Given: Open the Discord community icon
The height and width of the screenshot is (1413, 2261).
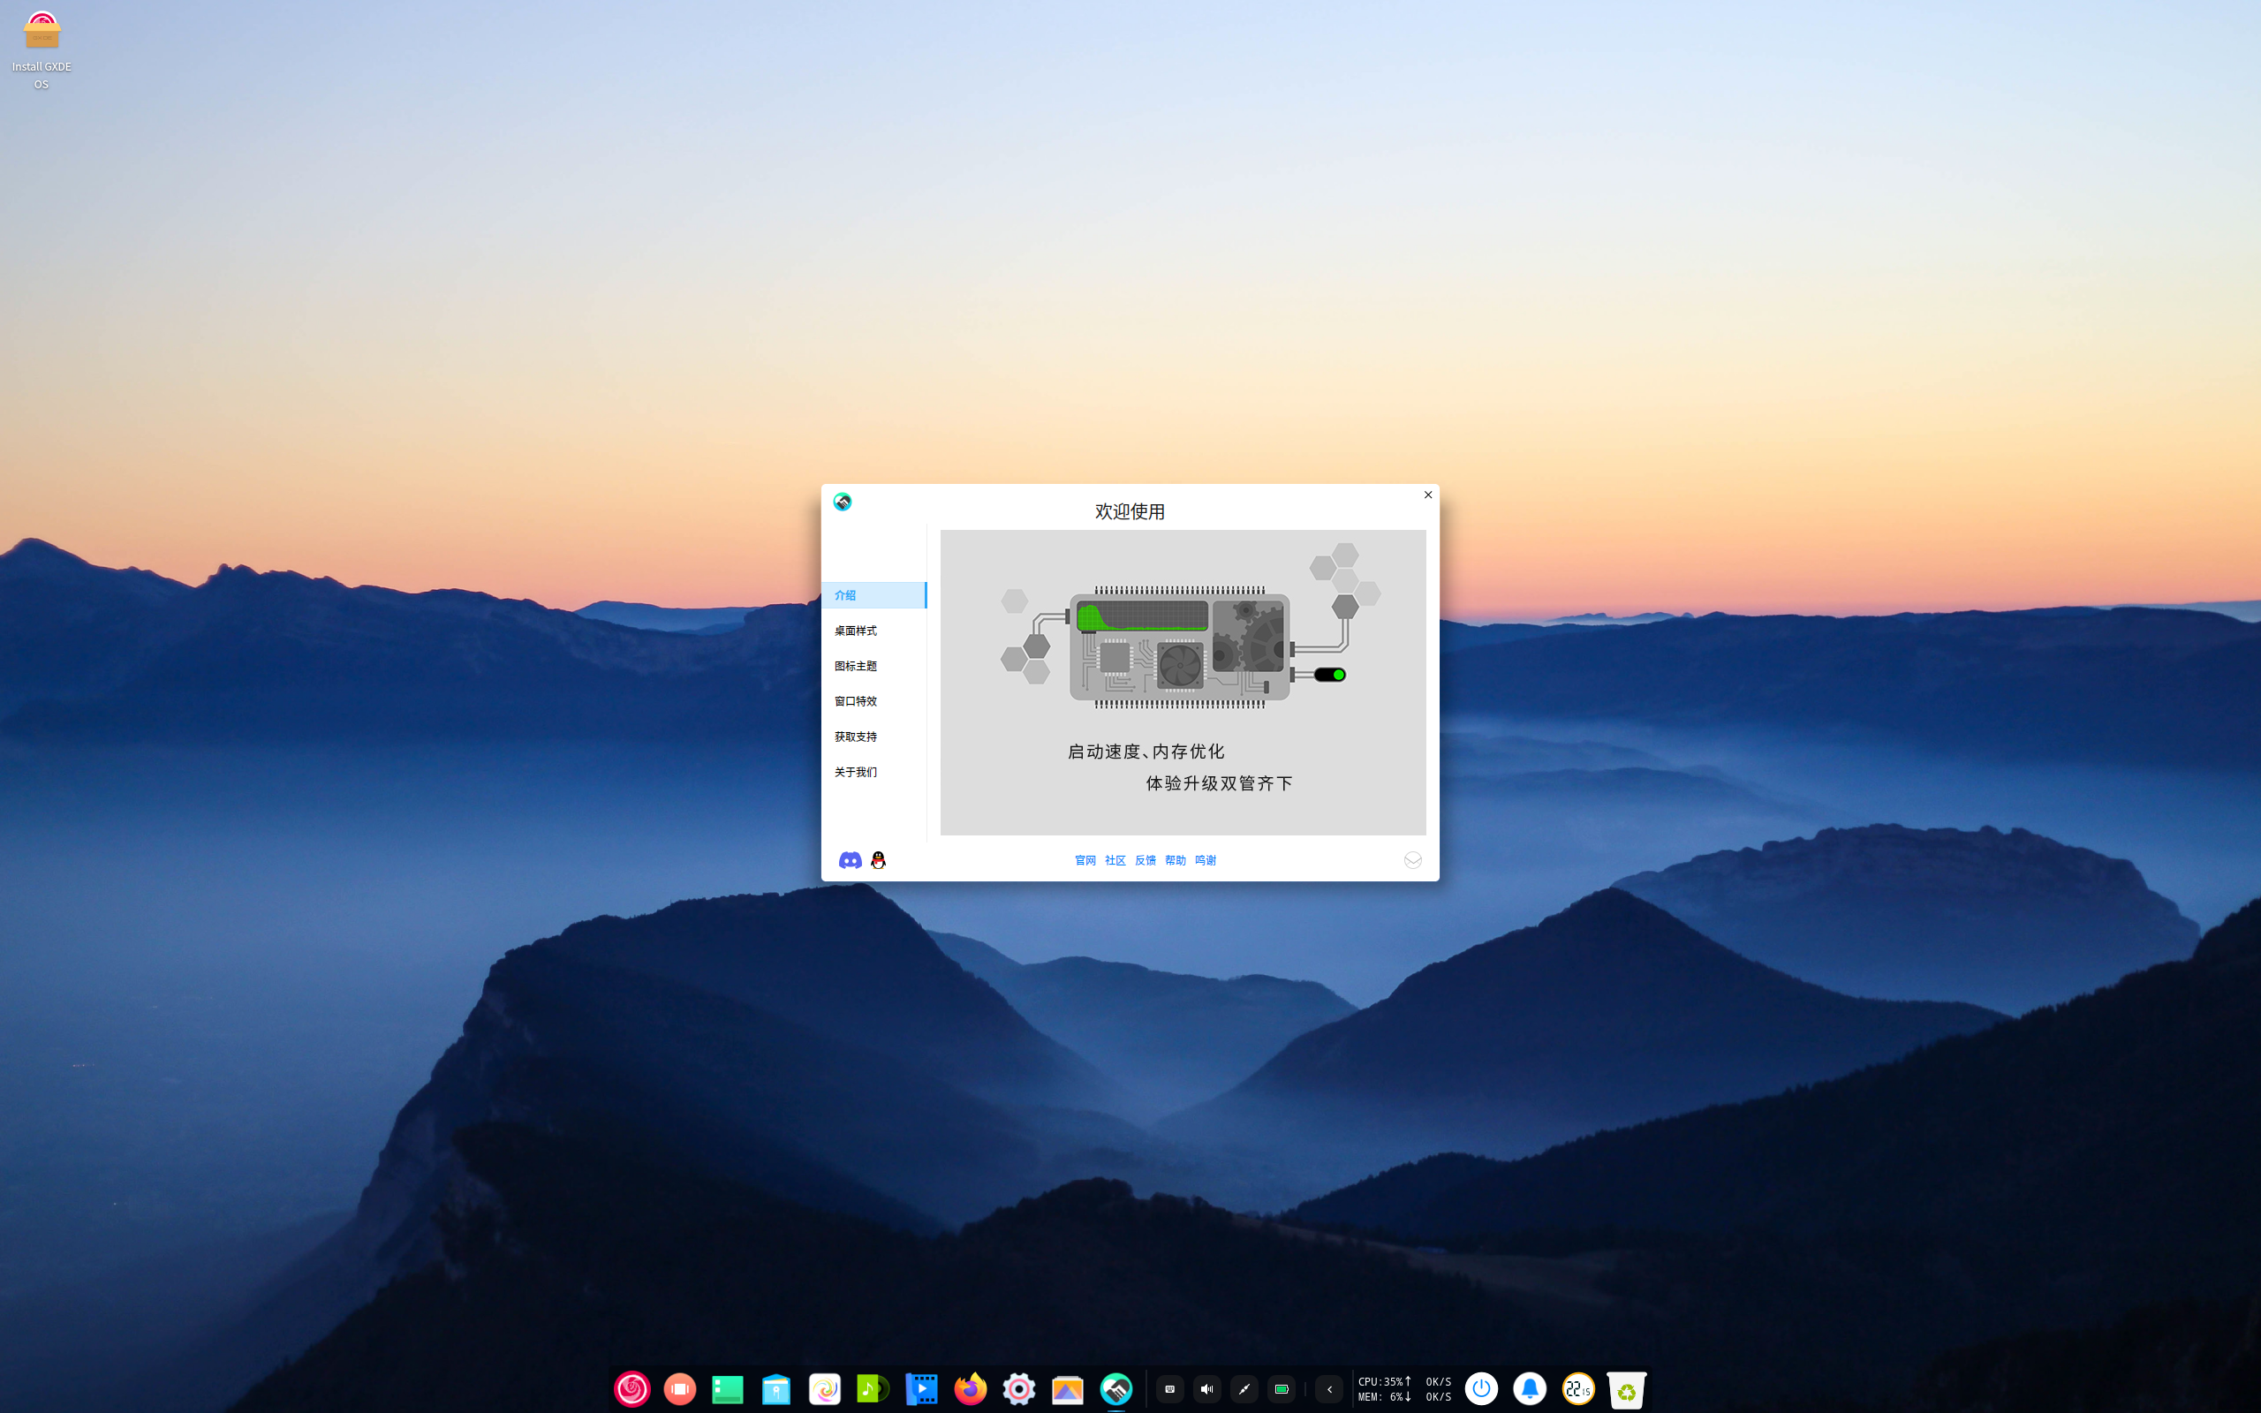Looking at the screenshot, I should click(850, 860).
